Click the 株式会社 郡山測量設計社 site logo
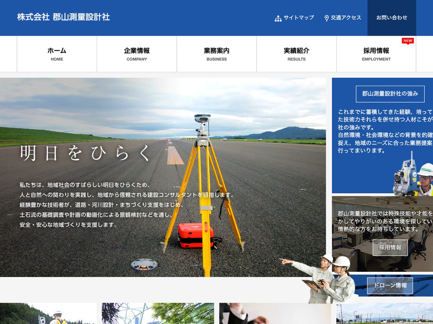 64,17
